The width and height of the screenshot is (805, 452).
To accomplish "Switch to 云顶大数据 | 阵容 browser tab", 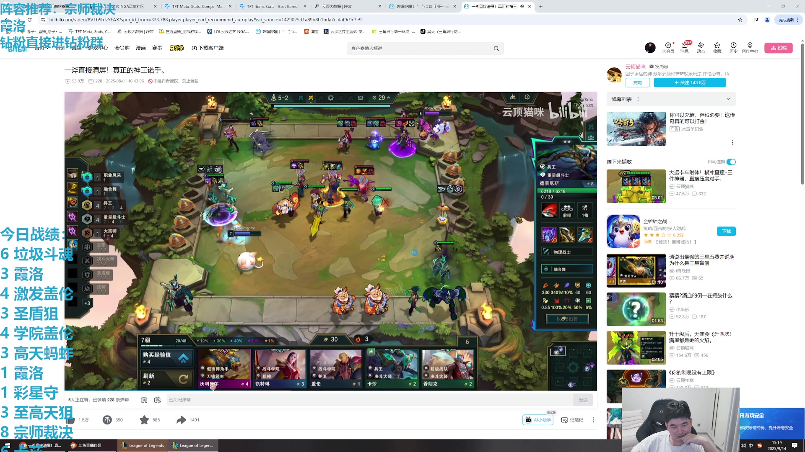I will coord(348,6).
